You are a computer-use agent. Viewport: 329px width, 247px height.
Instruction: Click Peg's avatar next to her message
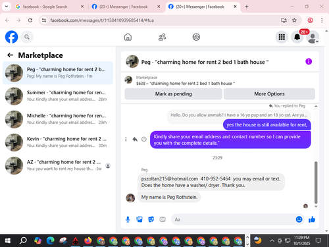(x=130, y=198)
